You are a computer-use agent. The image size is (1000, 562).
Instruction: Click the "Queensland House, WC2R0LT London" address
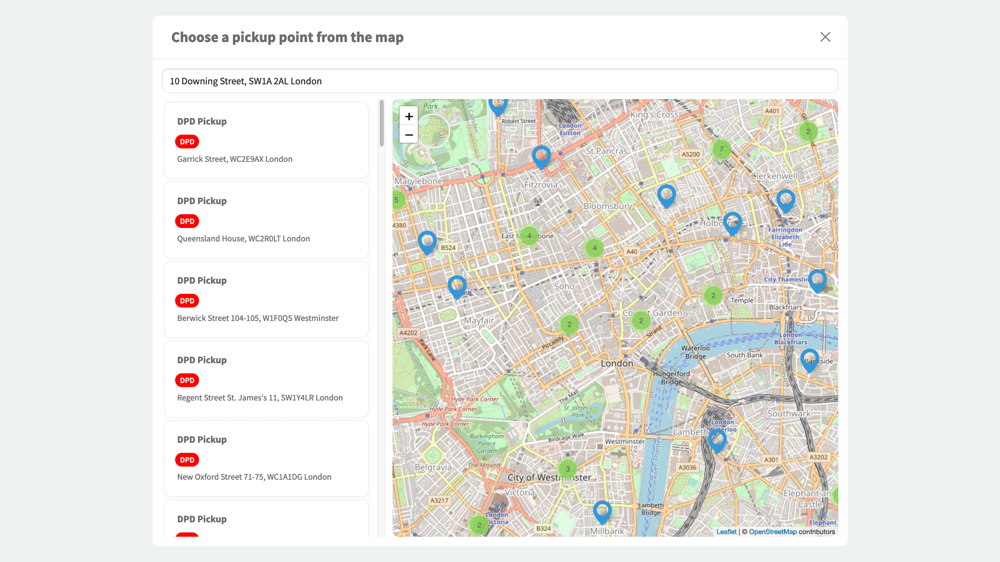243,238
